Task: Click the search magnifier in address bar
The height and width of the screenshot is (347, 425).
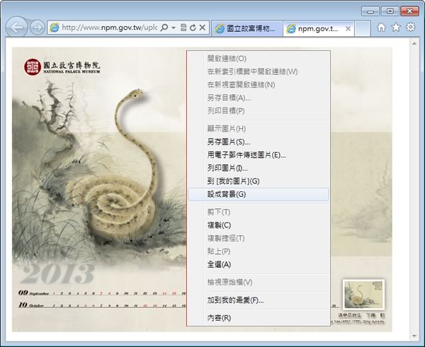Action: tap(164, 28)
